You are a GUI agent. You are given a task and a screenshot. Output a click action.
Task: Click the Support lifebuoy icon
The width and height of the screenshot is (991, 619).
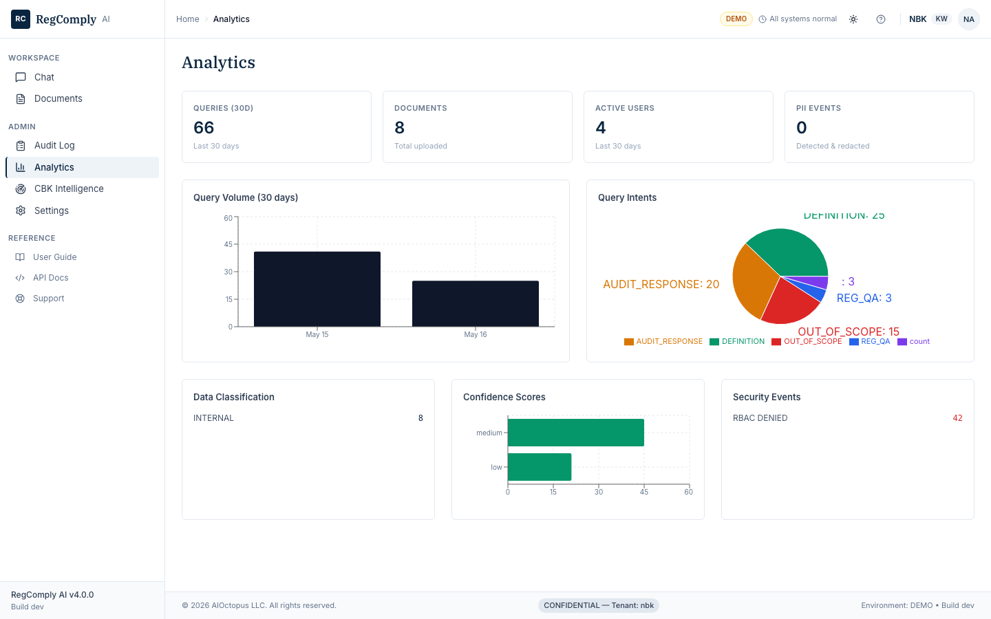point(20,298)
